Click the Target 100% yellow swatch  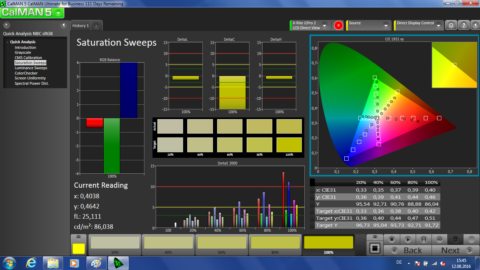[x=289, y=144]
